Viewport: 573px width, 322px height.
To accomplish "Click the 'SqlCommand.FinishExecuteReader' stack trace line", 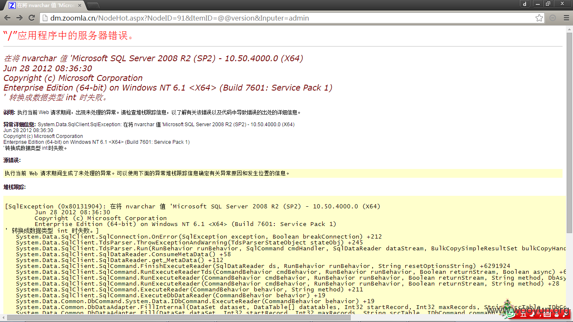I will [263, 266].
